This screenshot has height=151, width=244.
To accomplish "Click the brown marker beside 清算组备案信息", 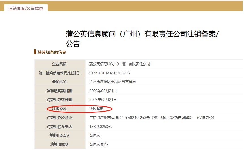I will [x=35, y=52].
